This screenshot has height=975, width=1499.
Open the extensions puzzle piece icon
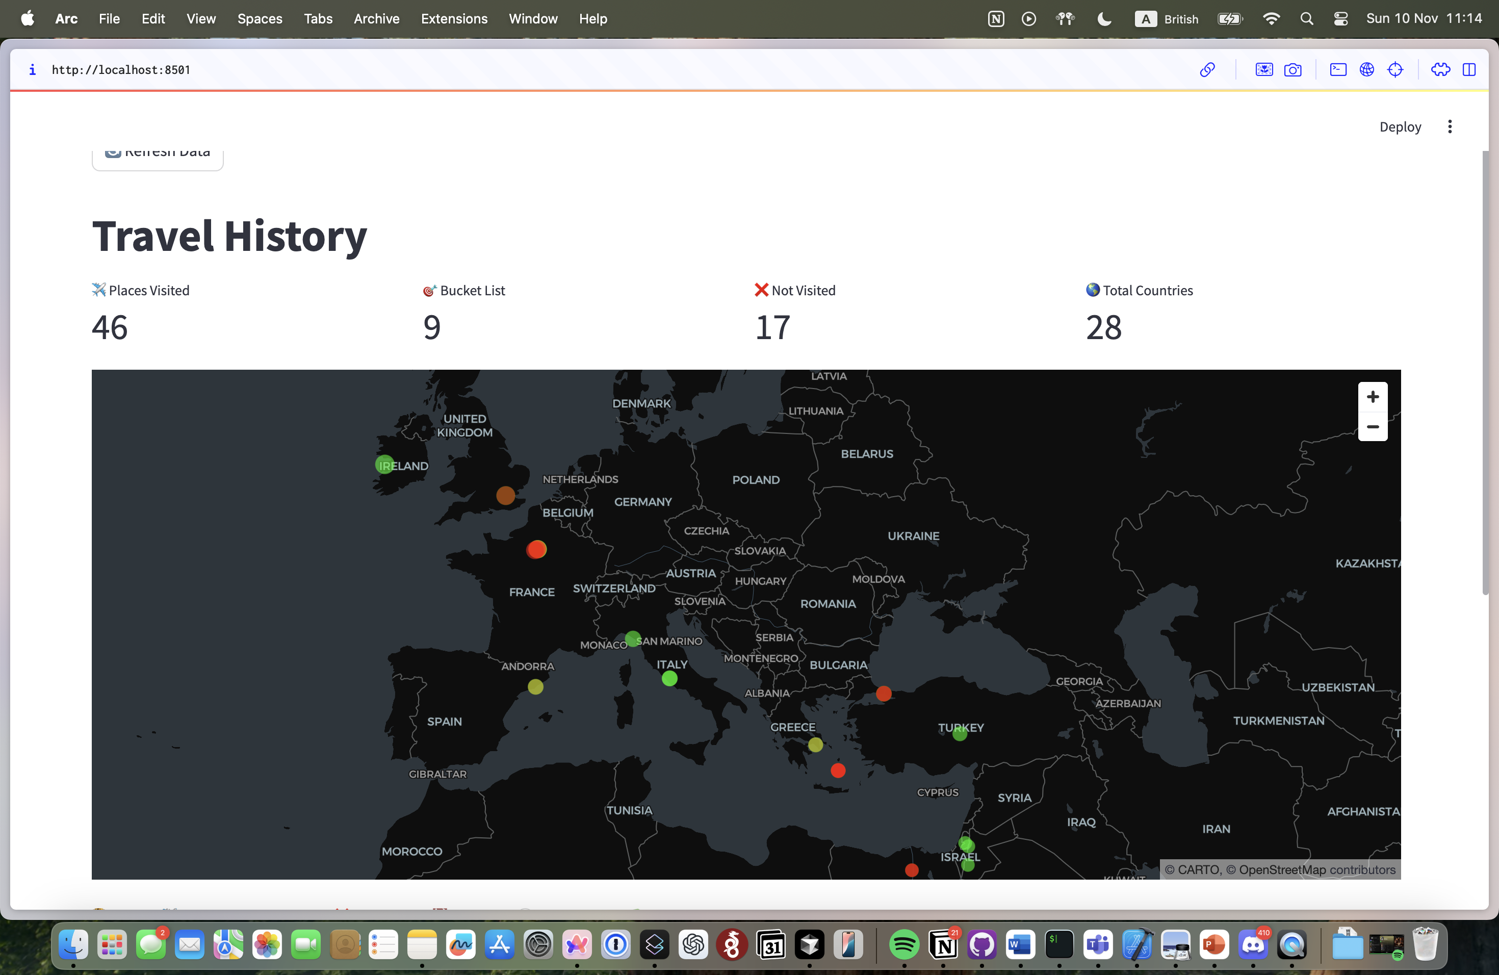pyautogui.click(x=1440, y=70)
